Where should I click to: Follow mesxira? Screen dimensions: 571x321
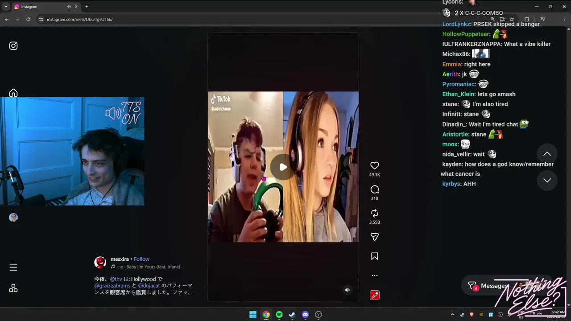coord(141,259)
